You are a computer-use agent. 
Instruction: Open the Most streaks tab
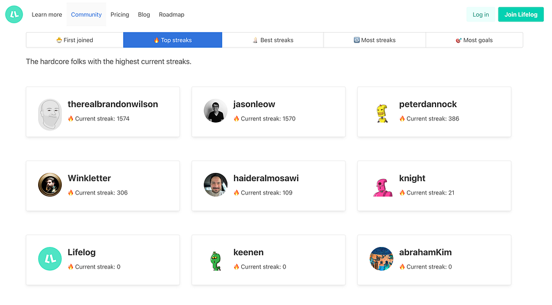tap(375, 40)
